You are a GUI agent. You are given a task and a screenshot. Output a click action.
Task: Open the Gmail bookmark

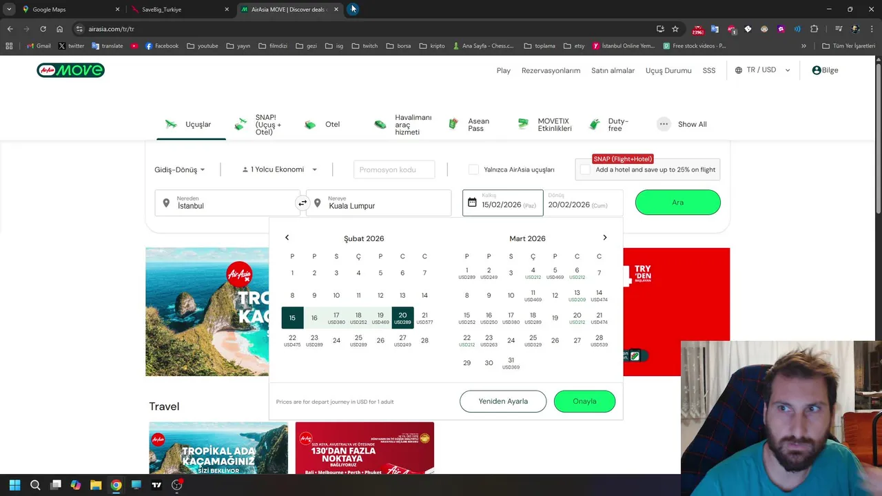click(x=39, y=46)
